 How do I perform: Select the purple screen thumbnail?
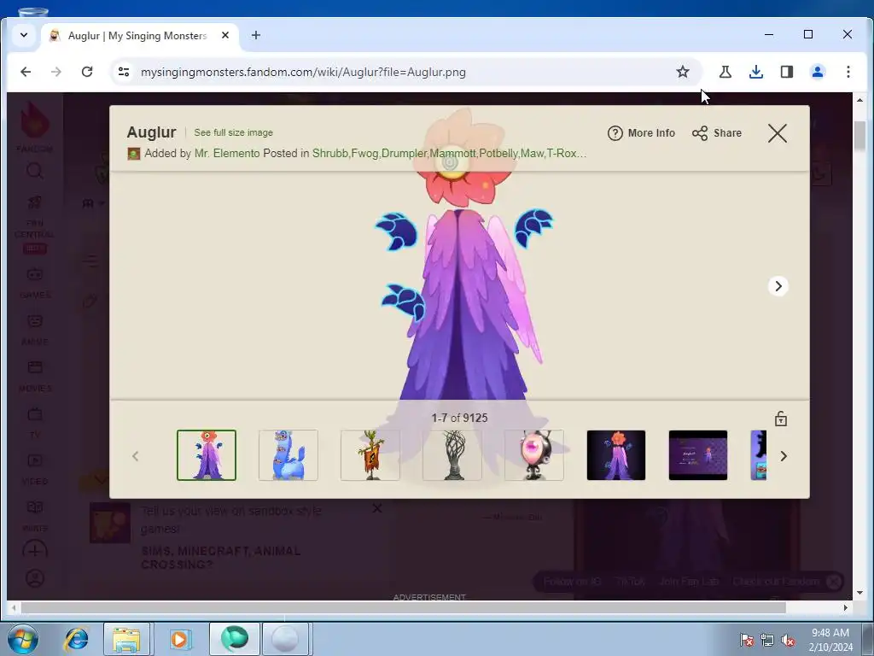[698, 455]
